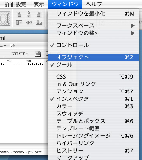Open the カラー palette entry
142x160 pixels.
point(93,106)
